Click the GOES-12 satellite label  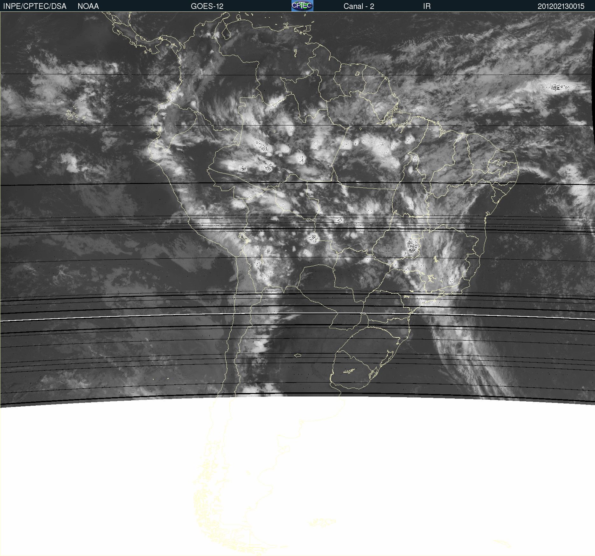pos(207,6)
